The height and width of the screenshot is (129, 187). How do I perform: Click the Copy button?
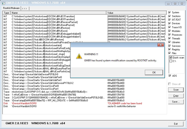(176, 96)
